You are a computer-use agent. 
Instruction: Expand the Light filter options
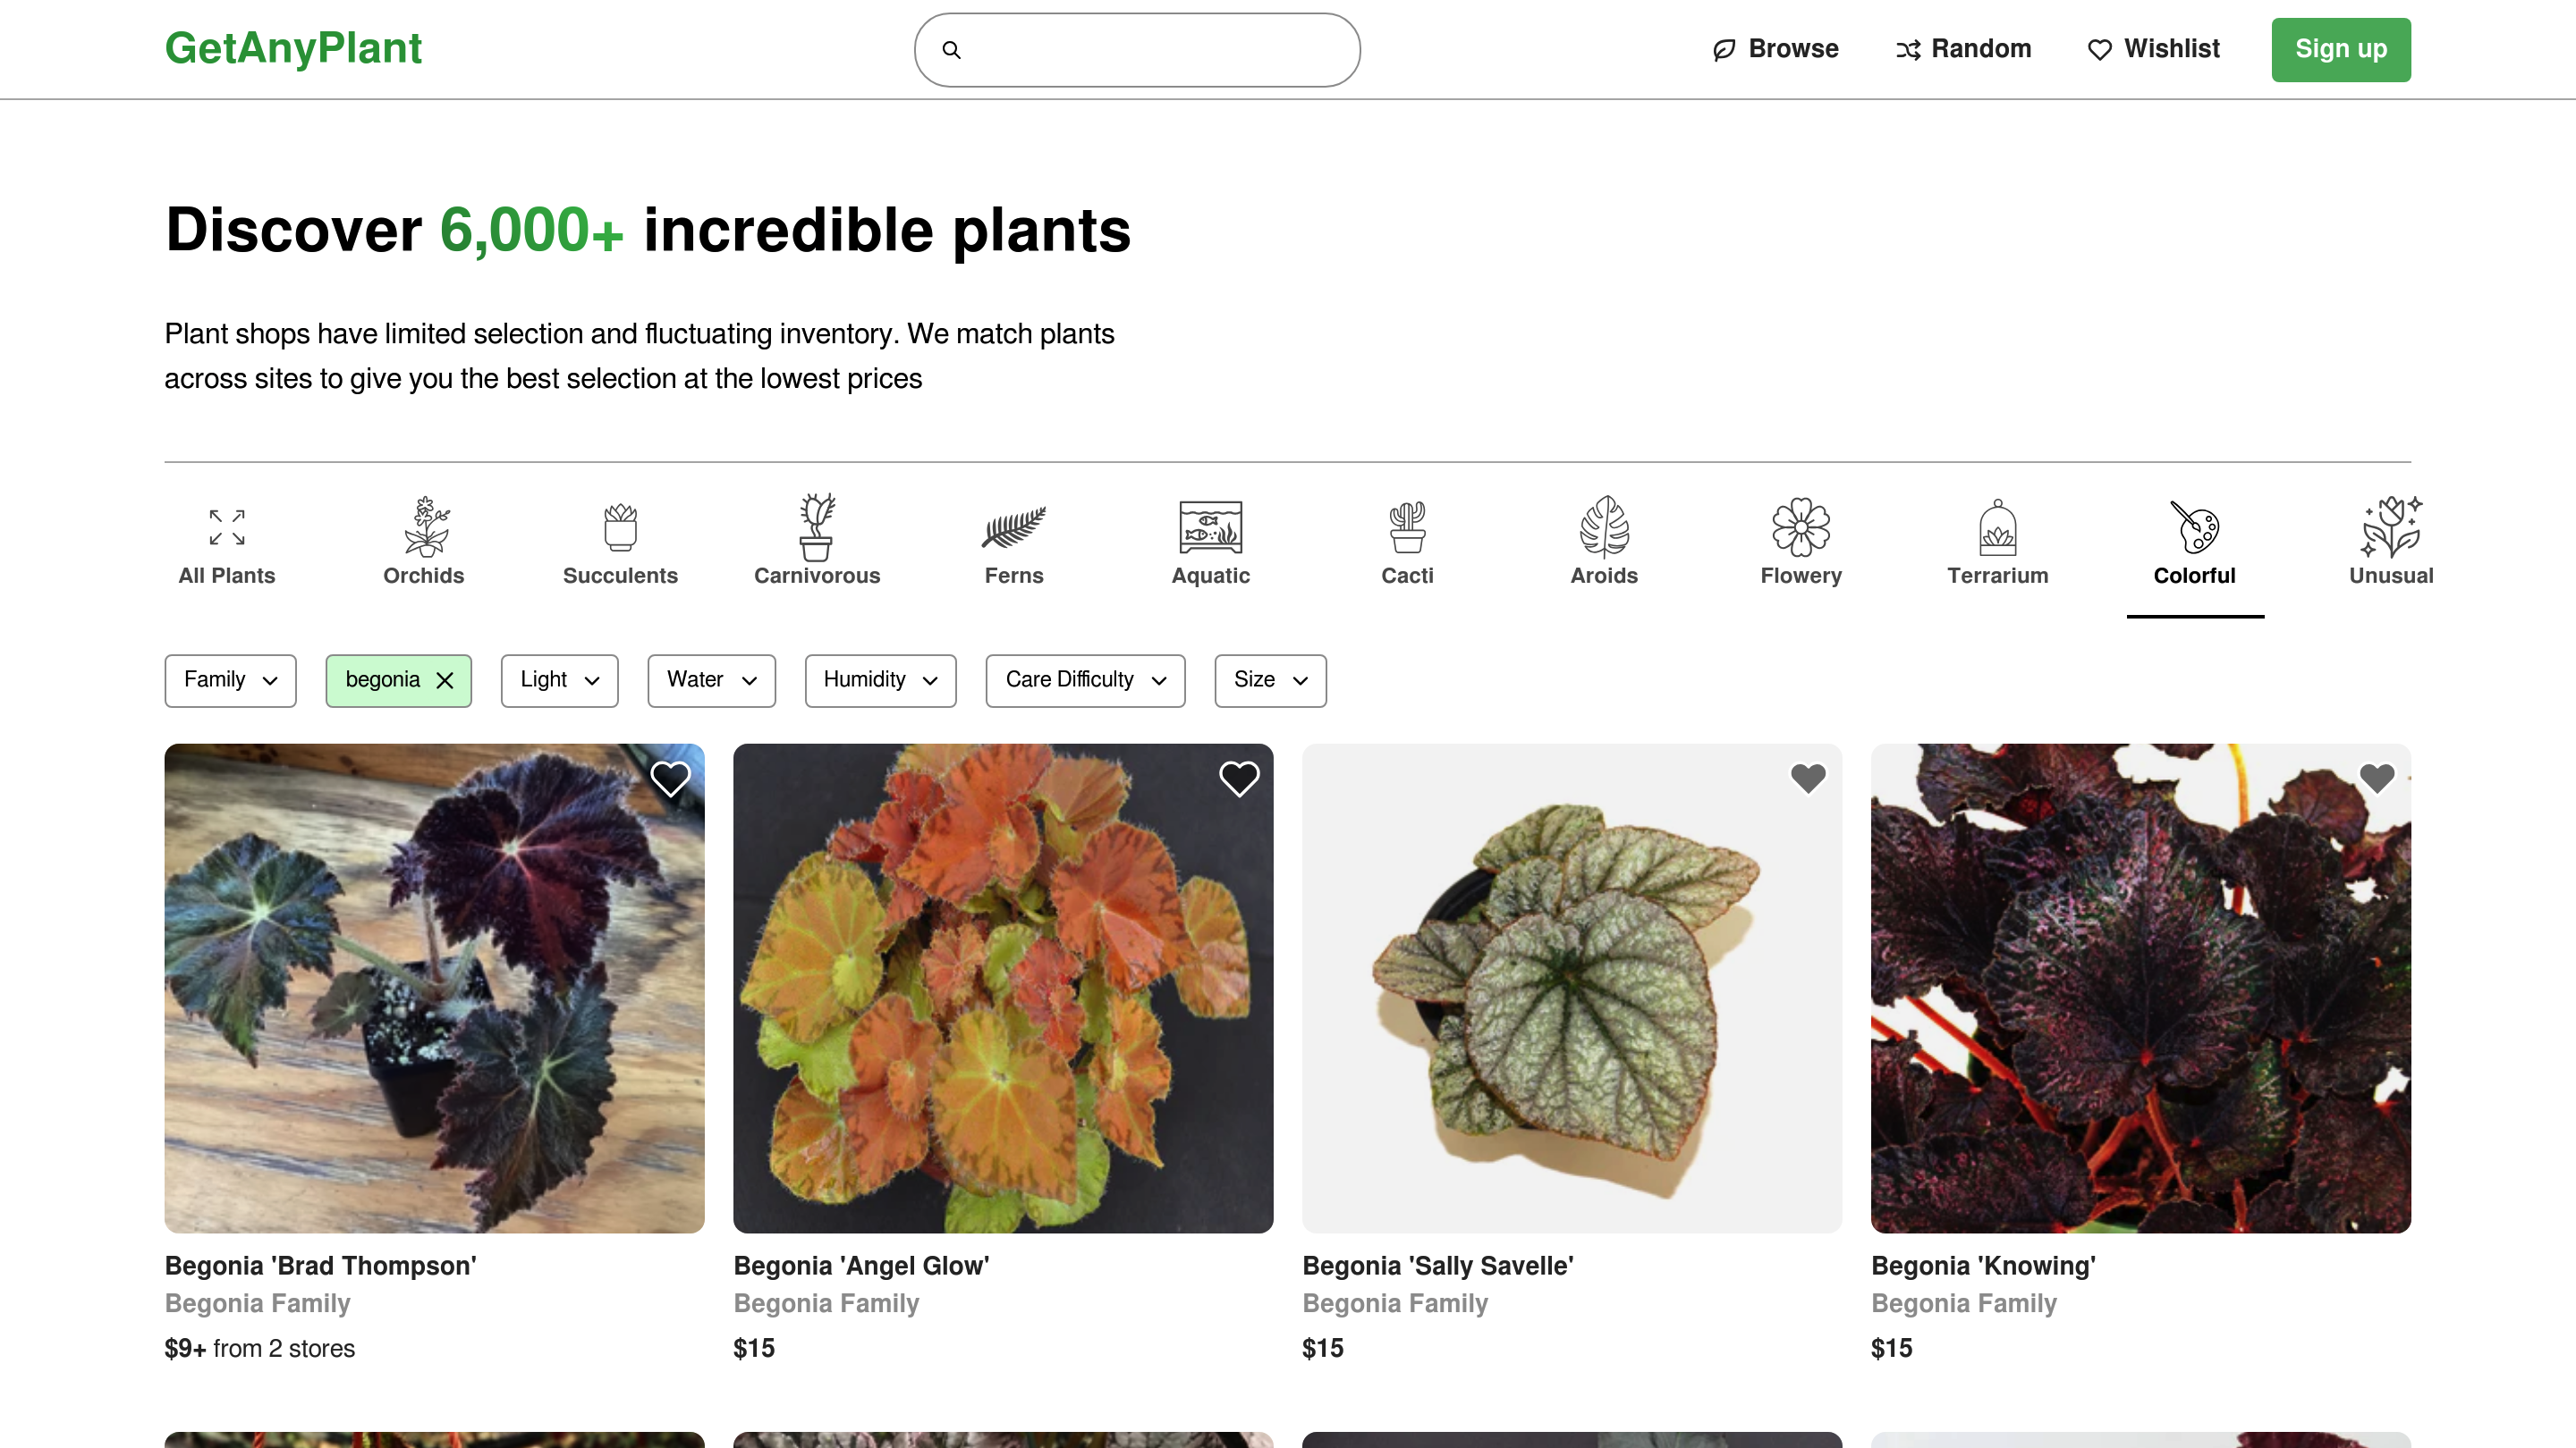point(558,680)
